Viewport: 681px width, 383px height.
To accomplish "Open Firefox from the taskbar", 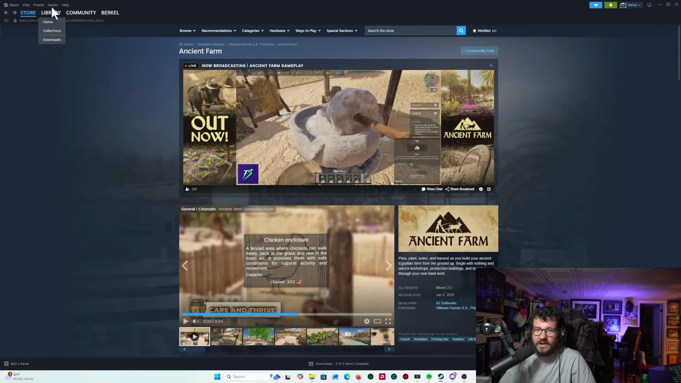I will [x=359, y=377].
